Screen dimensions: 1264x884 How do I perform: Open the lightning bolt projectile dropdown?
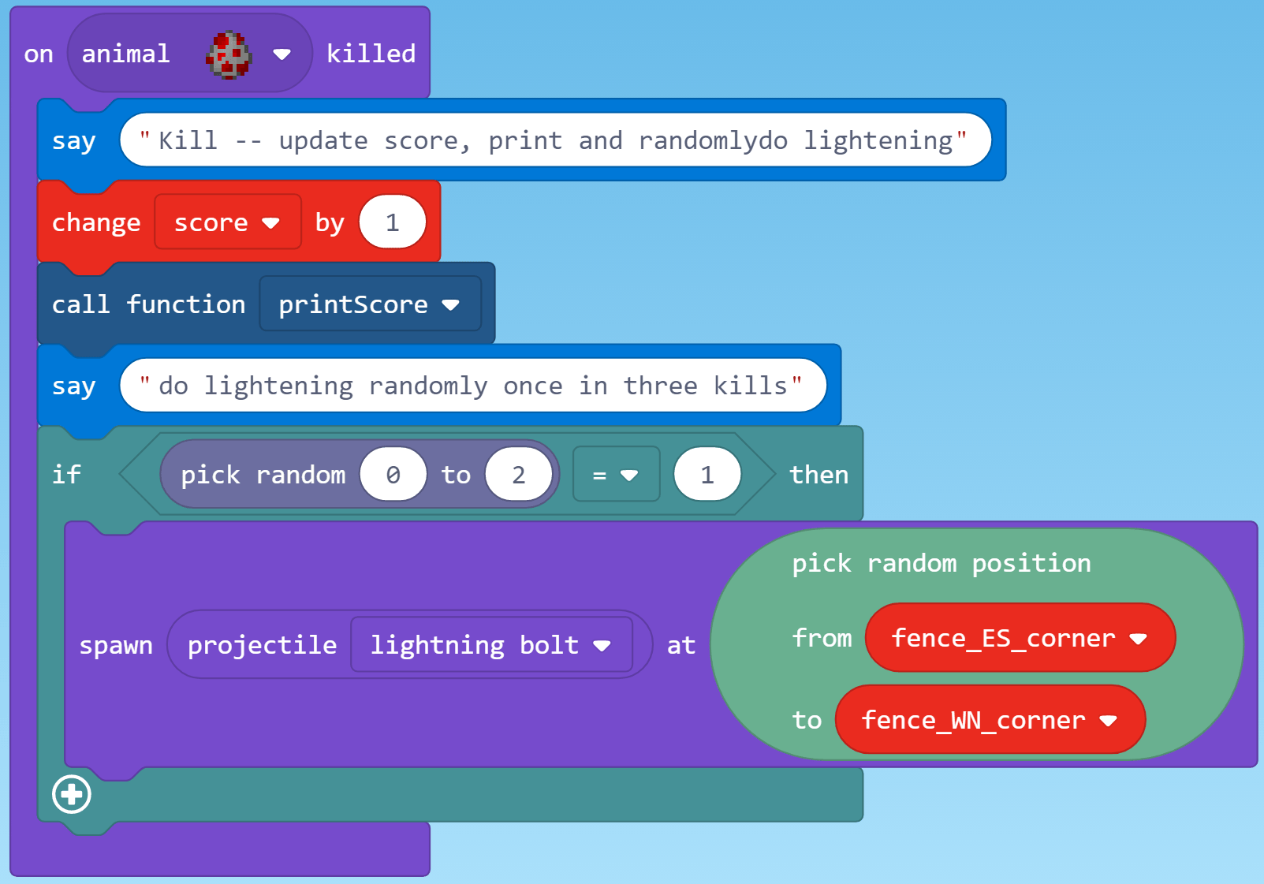491,645
